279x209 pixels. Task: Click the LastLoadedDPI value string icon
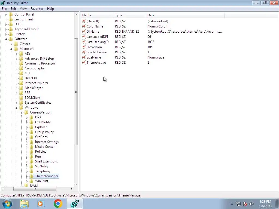click(84, 36)
